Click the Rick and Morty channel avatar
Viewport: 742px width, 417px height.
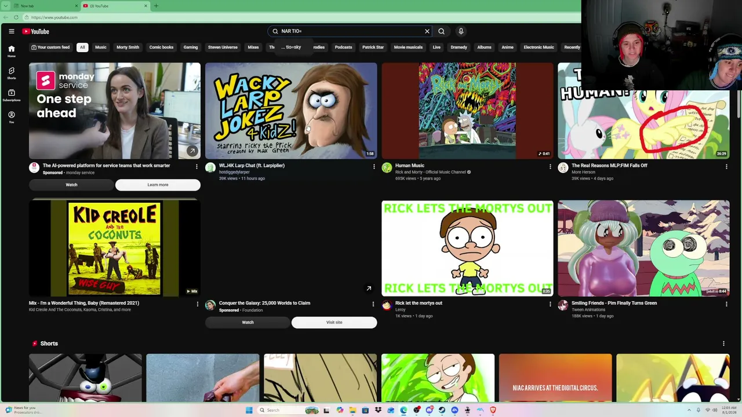[387, 168]
